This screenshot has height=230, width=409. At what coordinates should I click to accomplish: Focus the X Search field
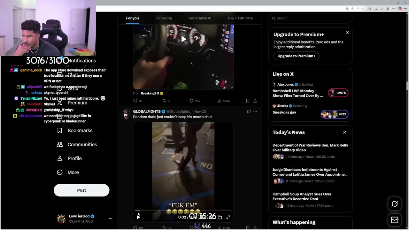310,18
